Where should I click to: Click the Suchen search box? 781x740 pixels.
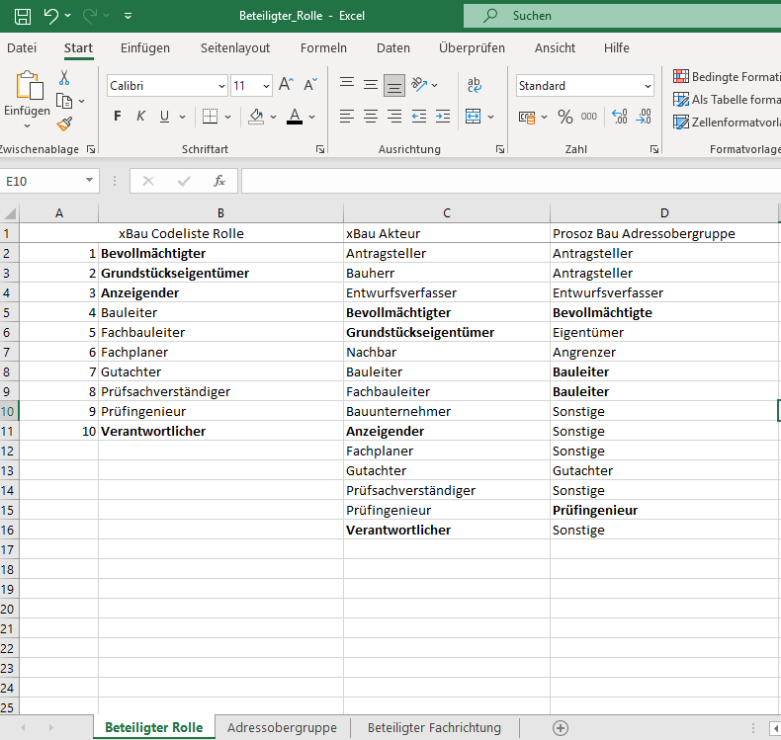pos(622,16)
